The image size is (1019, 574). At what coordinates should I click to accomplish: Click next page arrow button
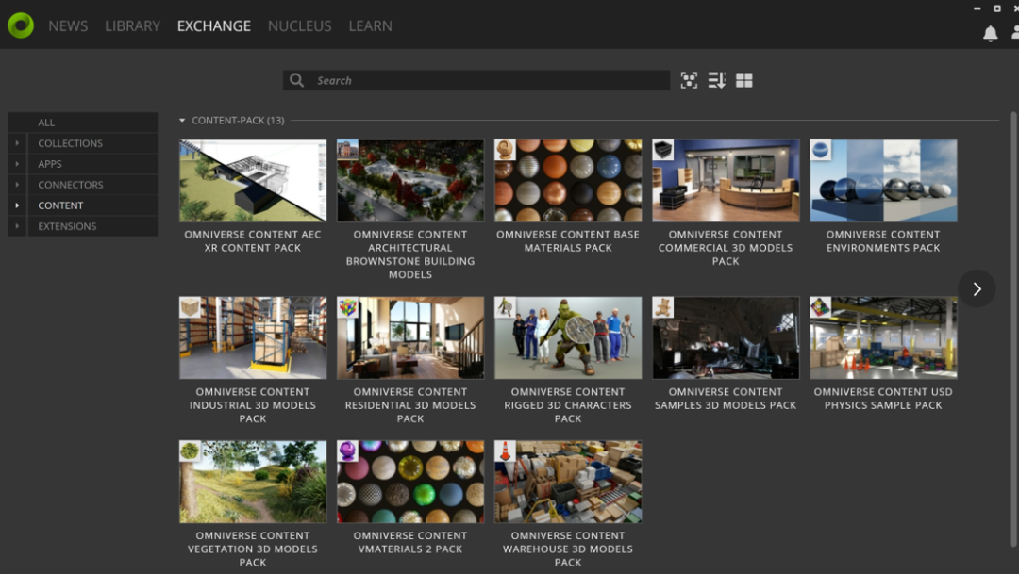point(977,289)
